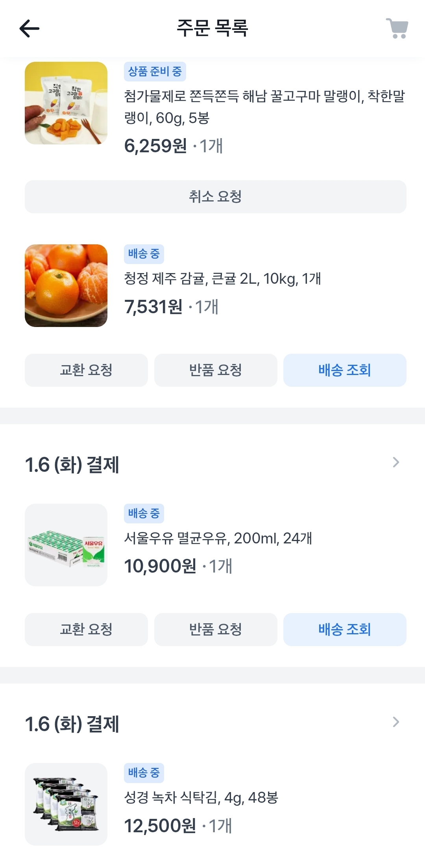
Task: Open the 해남 꿀고구마 말랭이 product title
Action: pyautogui.click(x=264, y=107)
